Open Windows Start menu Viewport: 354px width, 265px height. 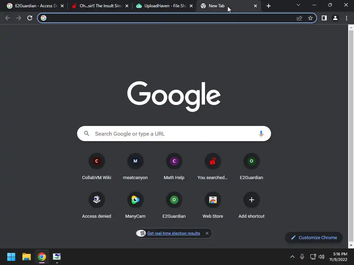click(11, 257)
